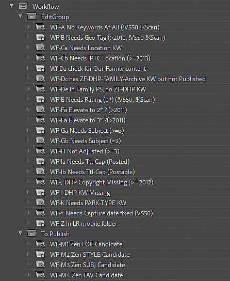Collapse the Workflow collection set
The image size is (230, 281).
[12, 6]
